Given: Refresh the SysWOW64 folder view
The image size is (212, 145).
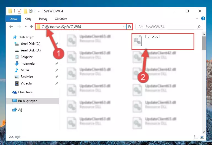Looking at the screenshot, I should click(129, 27).
